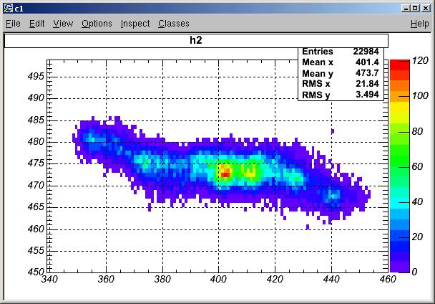
Task: Open the Options menu
Action: pyautogui.click(x=97, y=24)
